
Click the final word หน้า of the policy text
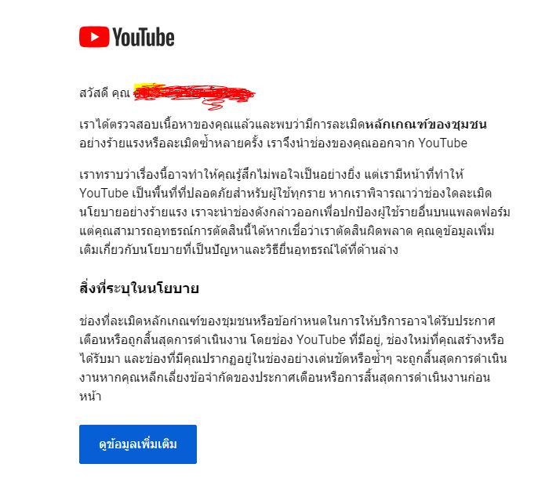tap(90, 397)
